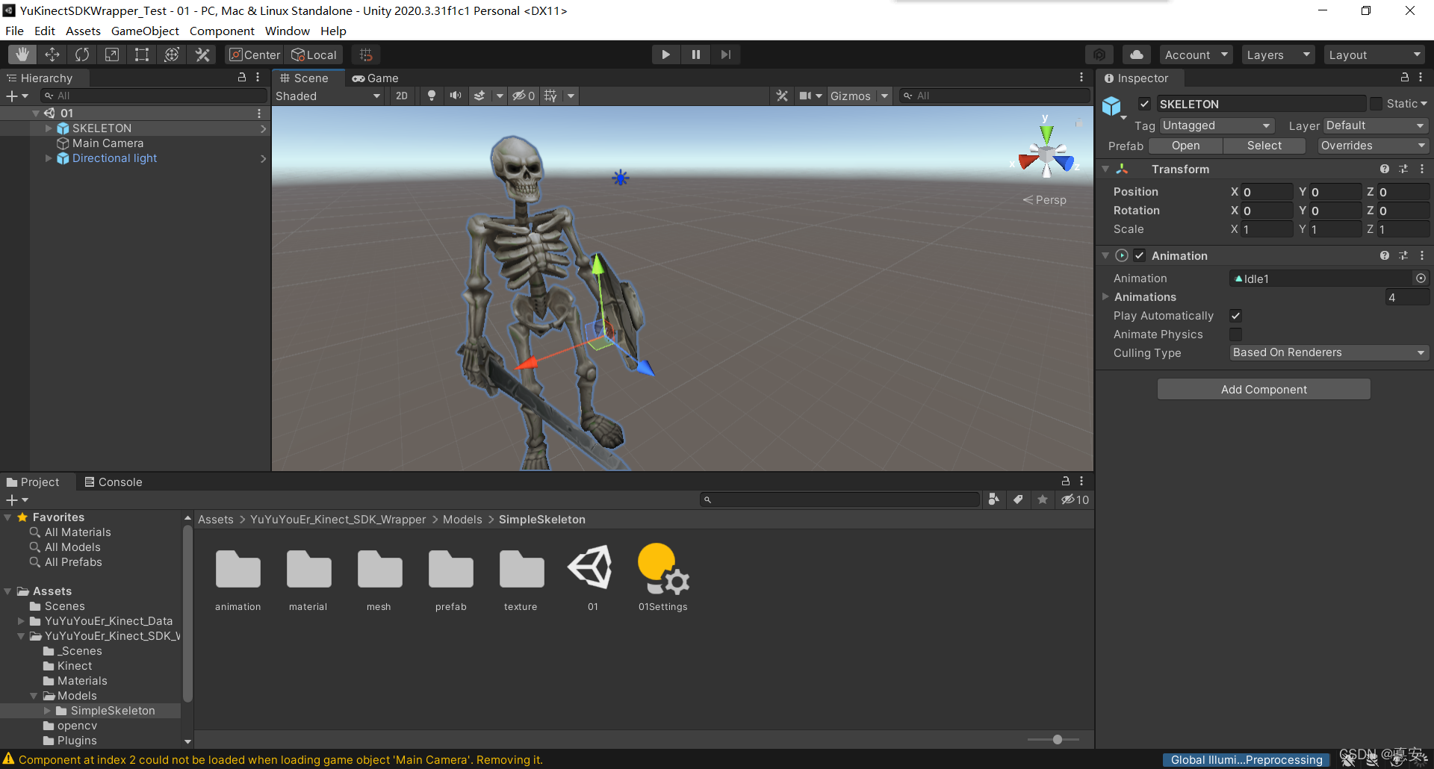Adjust the asset icon size slider
Viewport: 1434px width, 769px height.
(1057, 739)
